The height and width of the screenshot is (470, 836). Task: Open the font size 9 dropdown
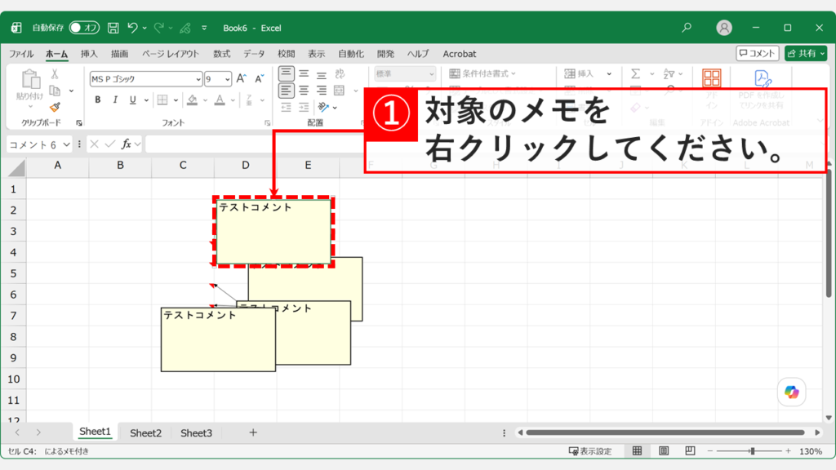(227, 79)
